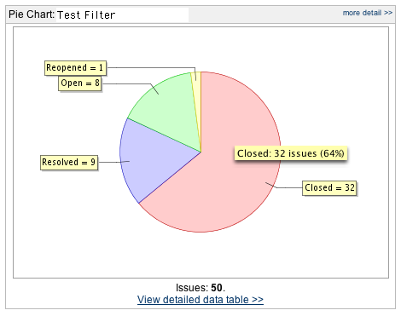Click the 'Closed: 32 issues (64%)' tooltip

291,153
